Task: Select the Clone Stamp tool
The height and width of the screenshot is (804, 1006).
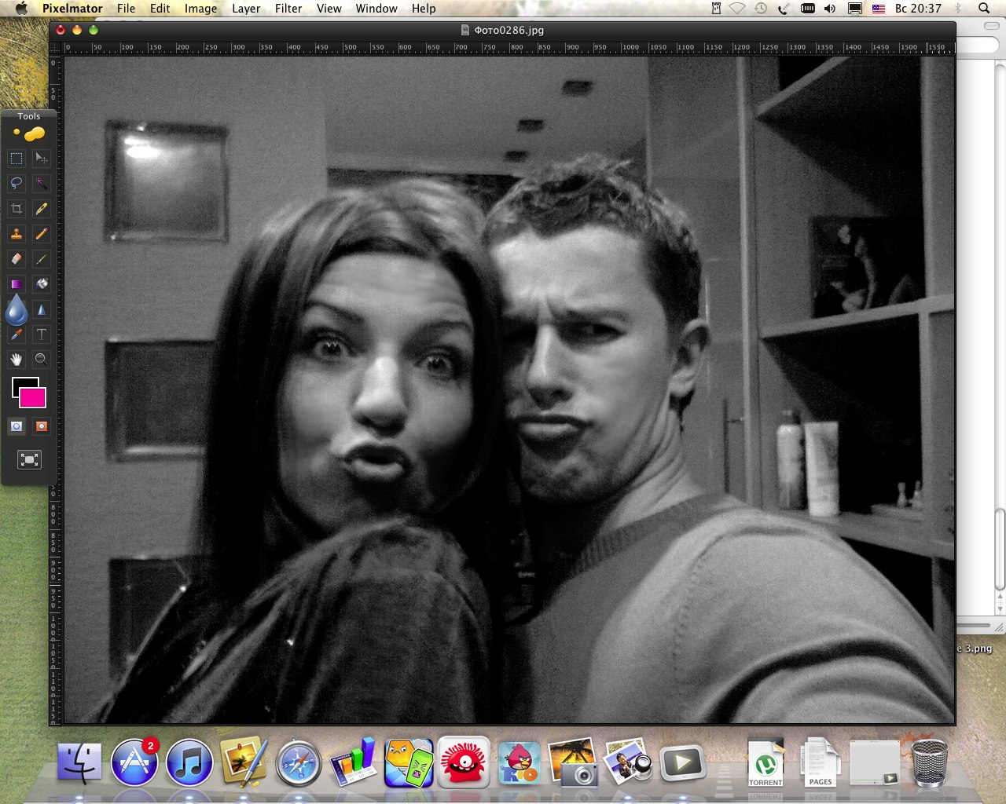Action: [17, 234]
